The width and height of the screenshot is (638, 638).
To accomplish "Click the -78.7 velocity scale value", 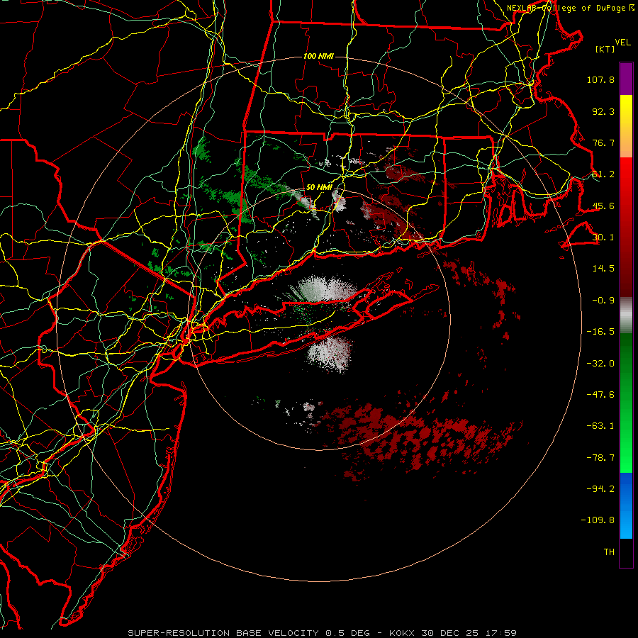I will (x=600, y=457).
